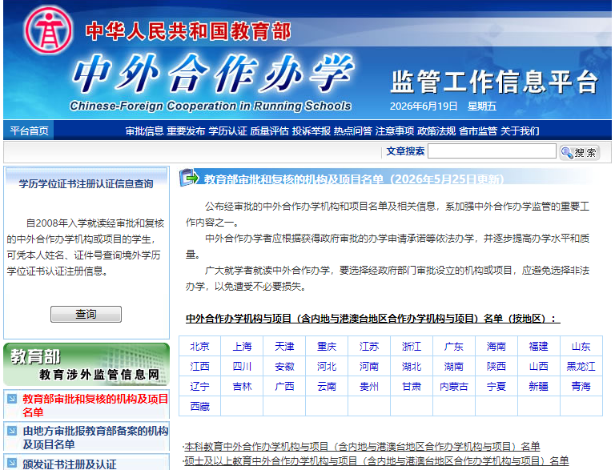The image size is (615, 470).
Task: Click the 学历学位证书注册认证信息查询 panel heading
Action: (x=86, y=183)
